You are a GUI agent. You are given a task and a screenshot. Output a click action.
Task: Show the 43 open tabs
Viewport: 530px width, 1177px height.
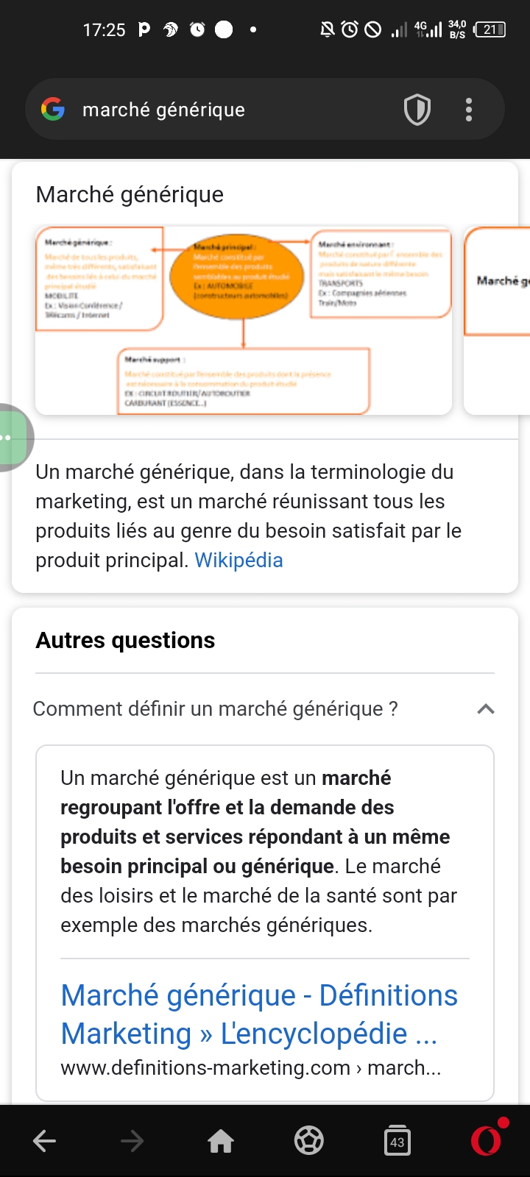pyautogui.click(x=397, y=1141)
